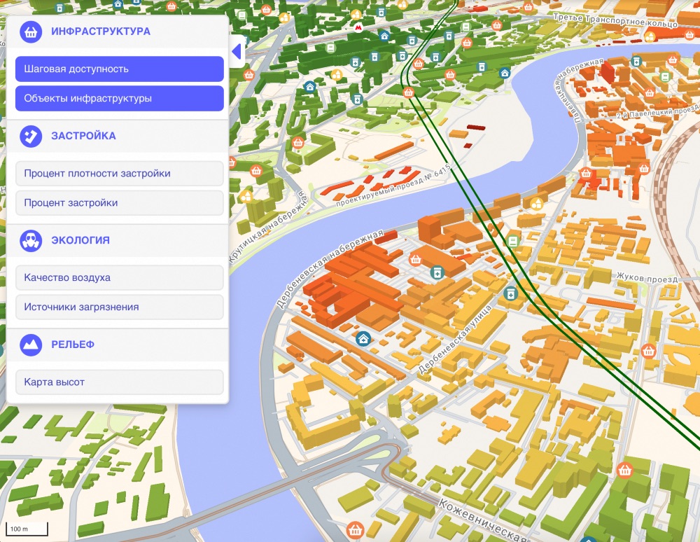Image resolution: width=700 pixels, height=542 pixels.
Task: Open pharmacy icon next to Дербеневская набережная basket
Action: tap(437, 272)
